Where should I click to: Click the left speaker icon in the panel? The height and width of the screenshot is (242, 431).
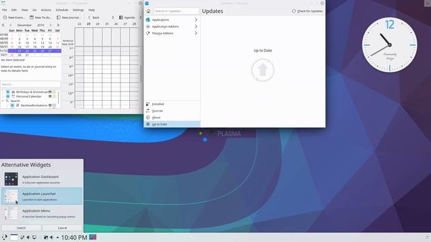point(28,237)
